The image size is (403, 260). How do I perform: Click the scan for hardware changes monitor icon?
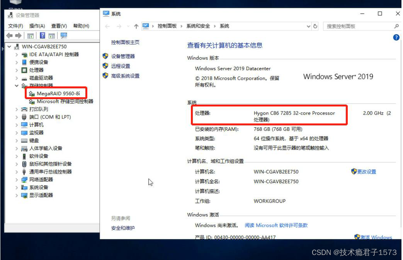tap(63, 35)
